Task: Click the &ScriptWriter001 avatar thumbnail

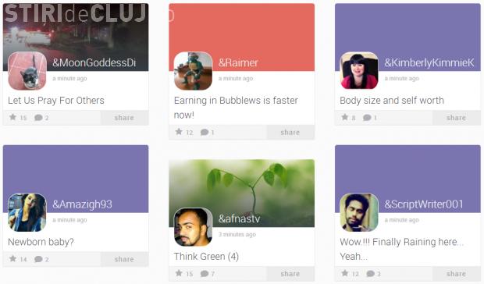Action: (359, 212)
